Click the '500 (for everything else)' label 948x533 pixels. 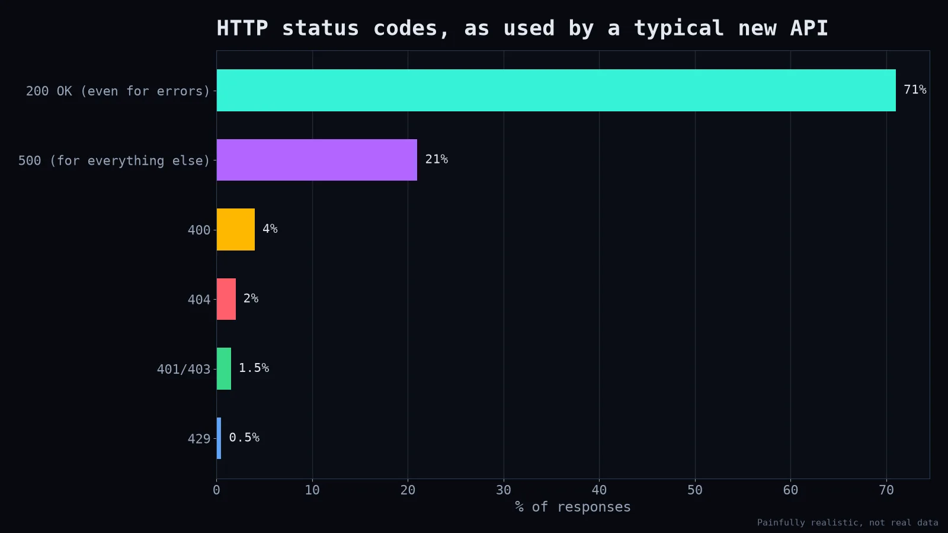(114, 160)
